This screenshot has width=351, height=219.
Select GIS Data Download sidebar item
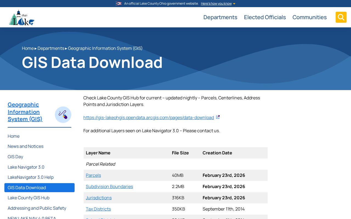point(39,188)
